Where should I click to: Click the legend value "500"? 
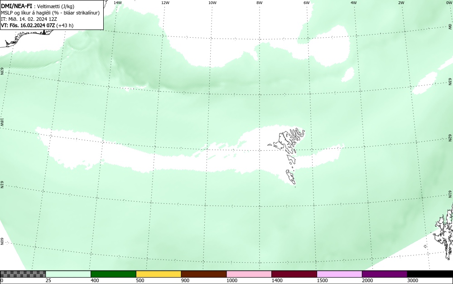click(140, 280)
